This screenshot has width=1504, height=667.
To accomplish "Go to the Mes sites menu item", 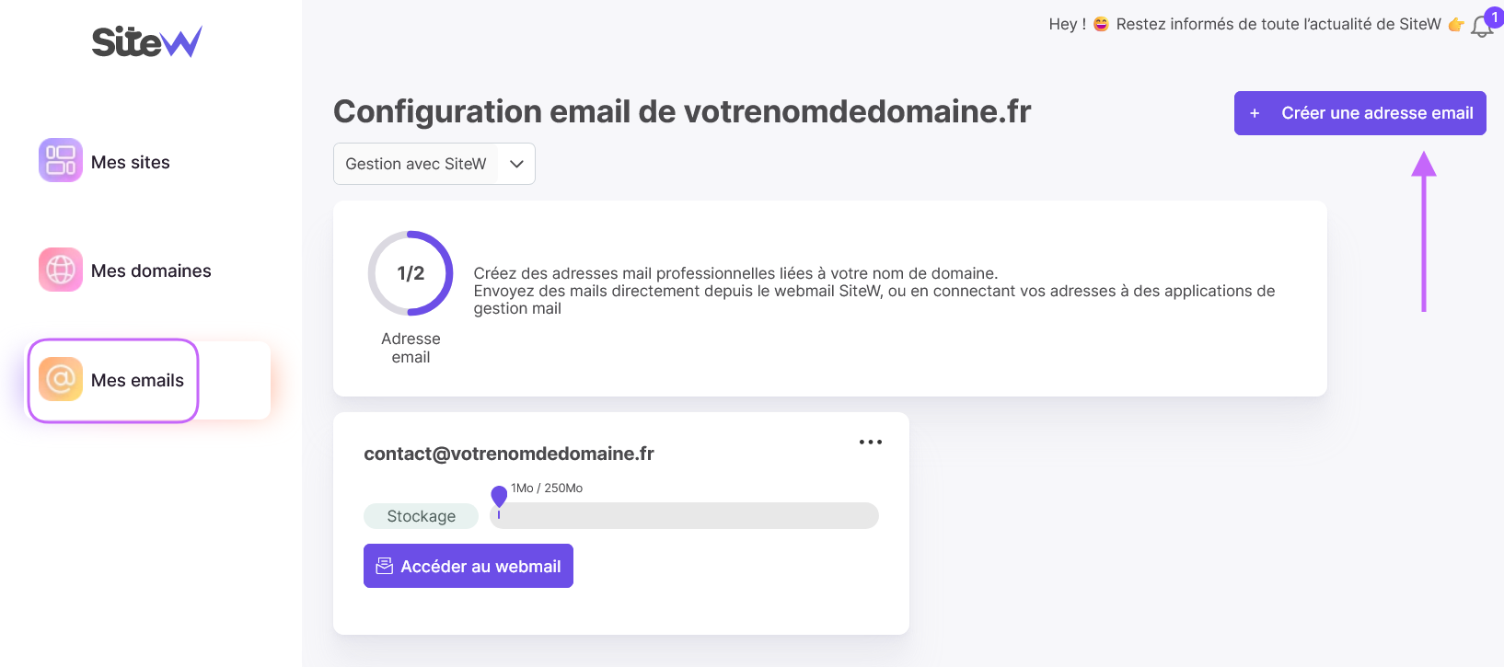I will 130,162.
